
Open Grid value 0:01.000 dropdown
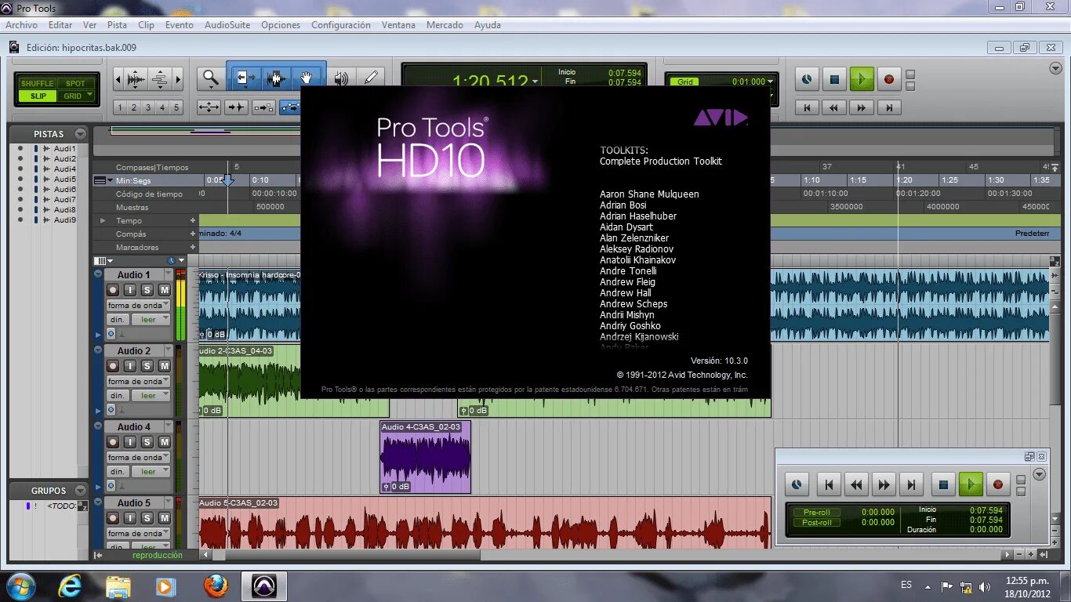pos(771,82)
